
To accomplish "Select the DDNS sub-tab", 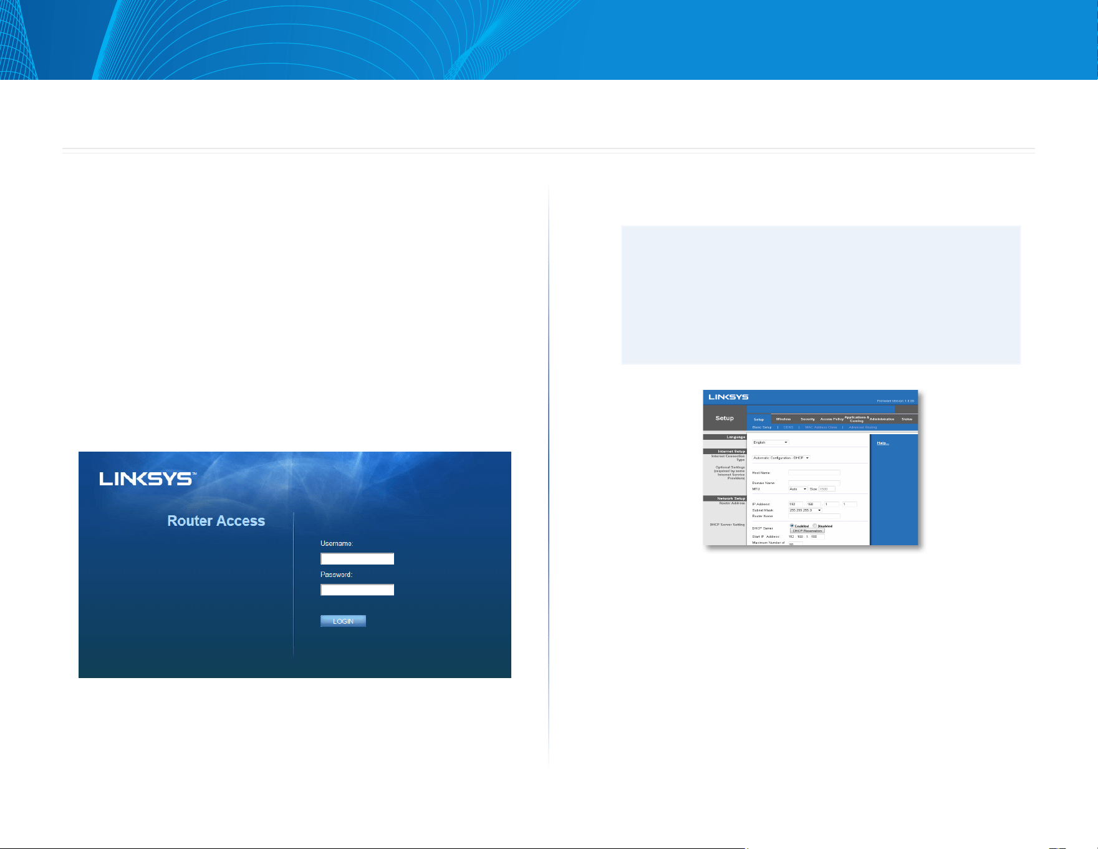I will [788, 427].
